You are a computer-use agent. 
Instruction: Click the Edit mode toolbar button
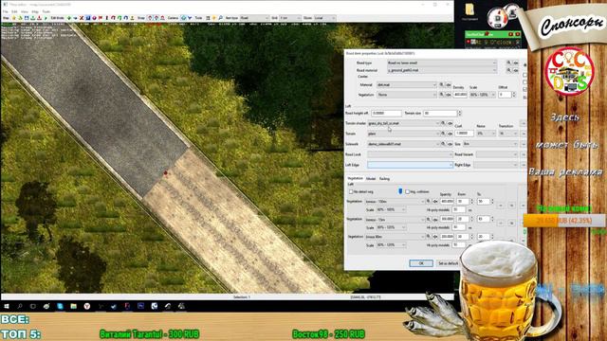pos(57,18)
